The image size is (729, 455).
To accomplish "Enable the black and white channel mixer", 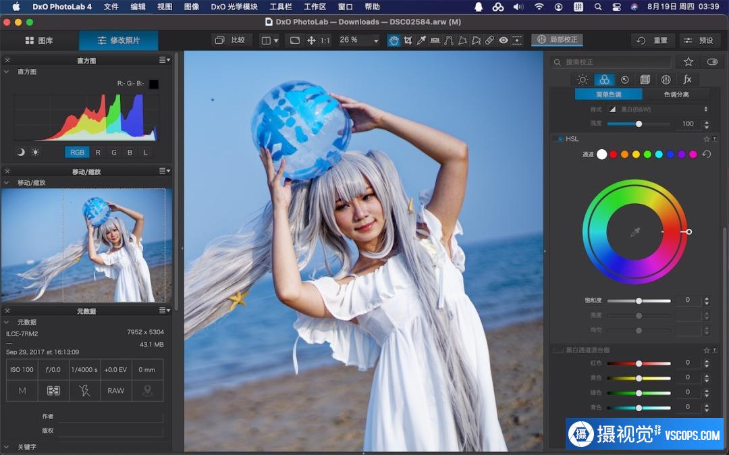I will 558,350.
